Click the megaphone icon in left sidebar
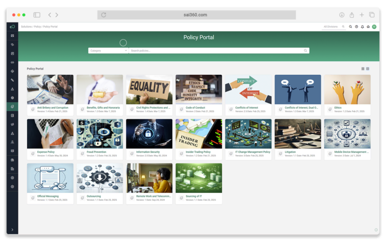 13,124
